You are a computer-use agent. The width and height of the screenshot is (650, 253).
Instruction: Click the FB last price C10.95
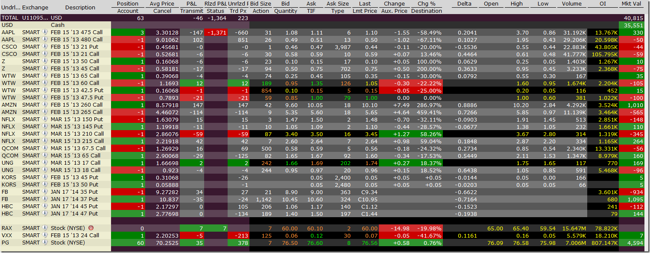pos(368,199)
